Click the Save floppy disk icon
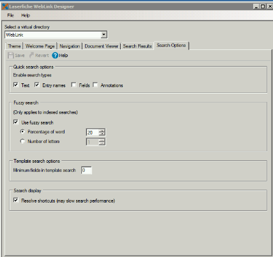Screen dimensions: 273x257 [11, 56]
